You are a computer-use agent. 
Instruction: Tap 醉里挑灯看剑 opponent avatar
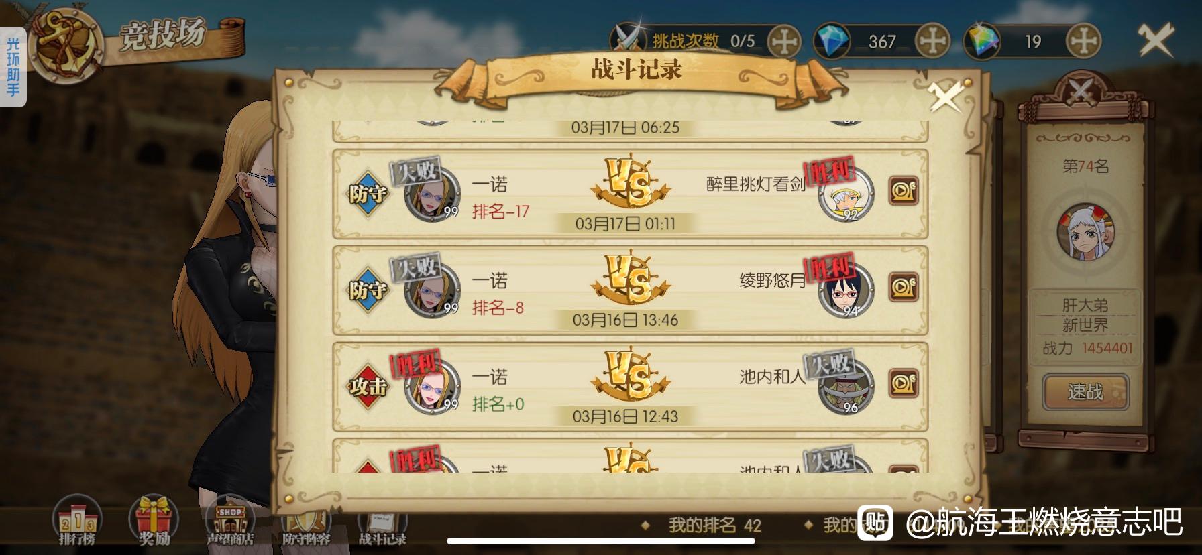846,195
